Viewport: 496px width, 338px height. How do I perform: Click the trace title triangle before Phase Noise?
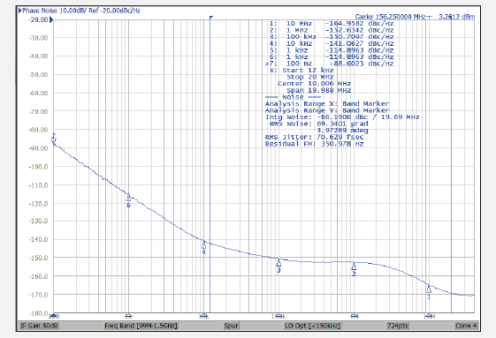pos(20,11)
